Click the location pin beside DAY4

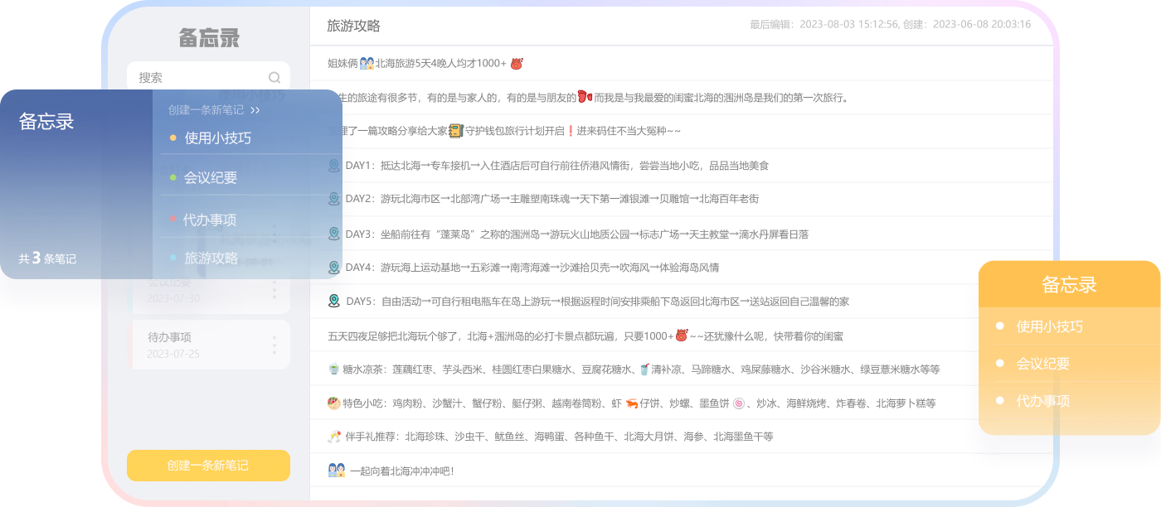[334, 268]
